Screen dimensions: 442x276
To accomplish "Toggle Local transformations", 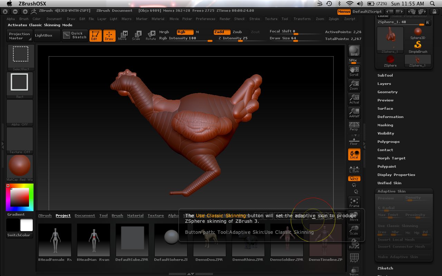I will click(x=354, y=154).
